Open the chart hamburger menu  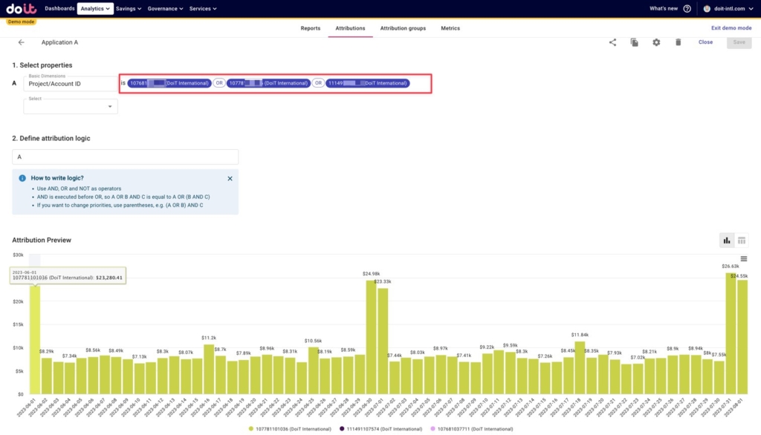(743, 259)
